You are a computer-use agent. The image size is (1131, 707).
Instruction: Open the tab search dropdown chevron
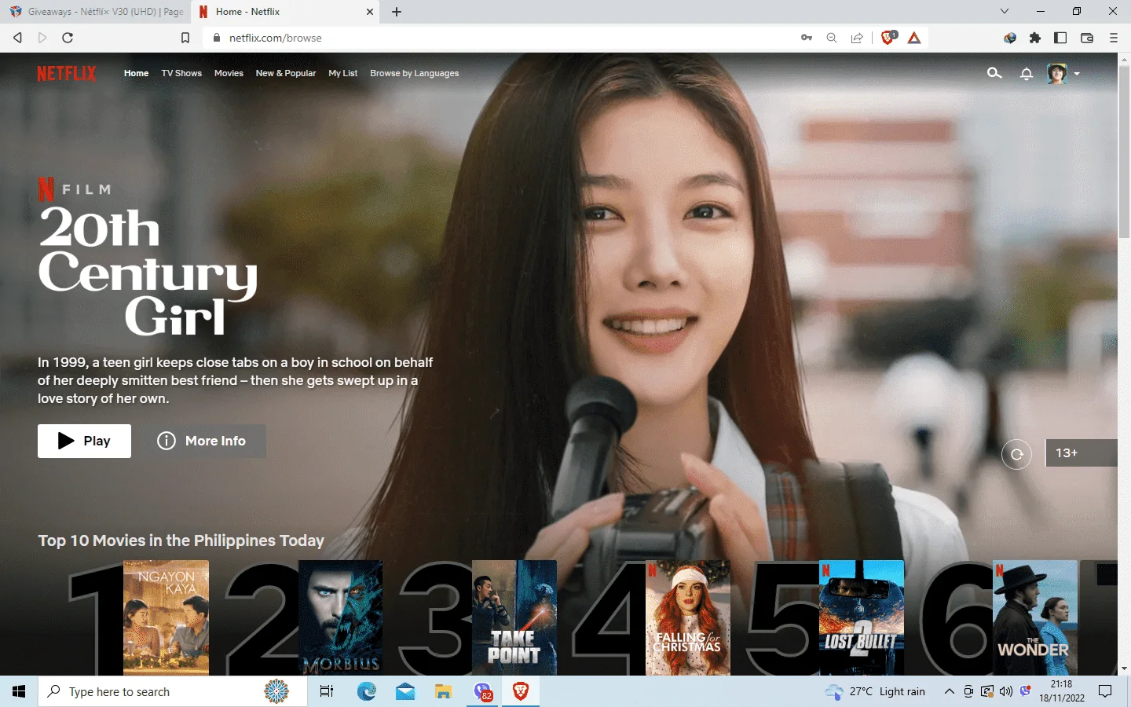tap(1004, 11)
